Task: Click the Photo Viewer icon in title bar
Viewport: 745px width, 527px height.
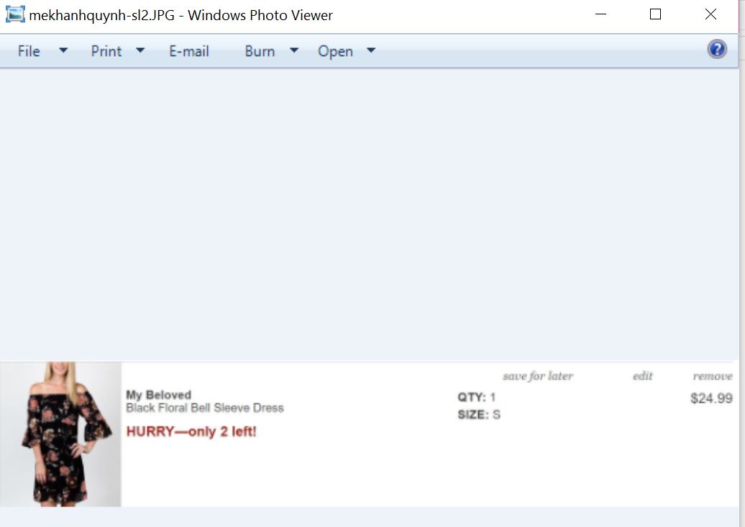Action: point(14,14)
